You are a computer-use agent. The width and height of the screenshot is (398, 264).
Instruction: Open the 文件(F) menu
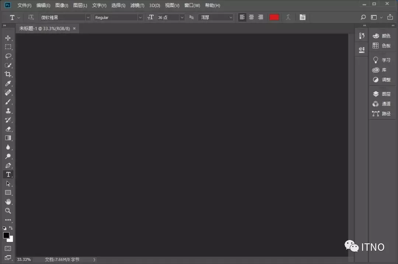pyautogui.click(x=24, y=5)
